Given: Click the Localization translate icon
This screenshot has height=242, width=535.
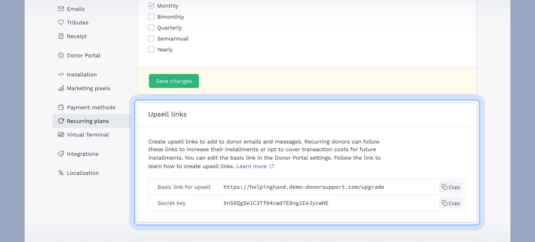Looking at the screenshot, I should [61, 173].
